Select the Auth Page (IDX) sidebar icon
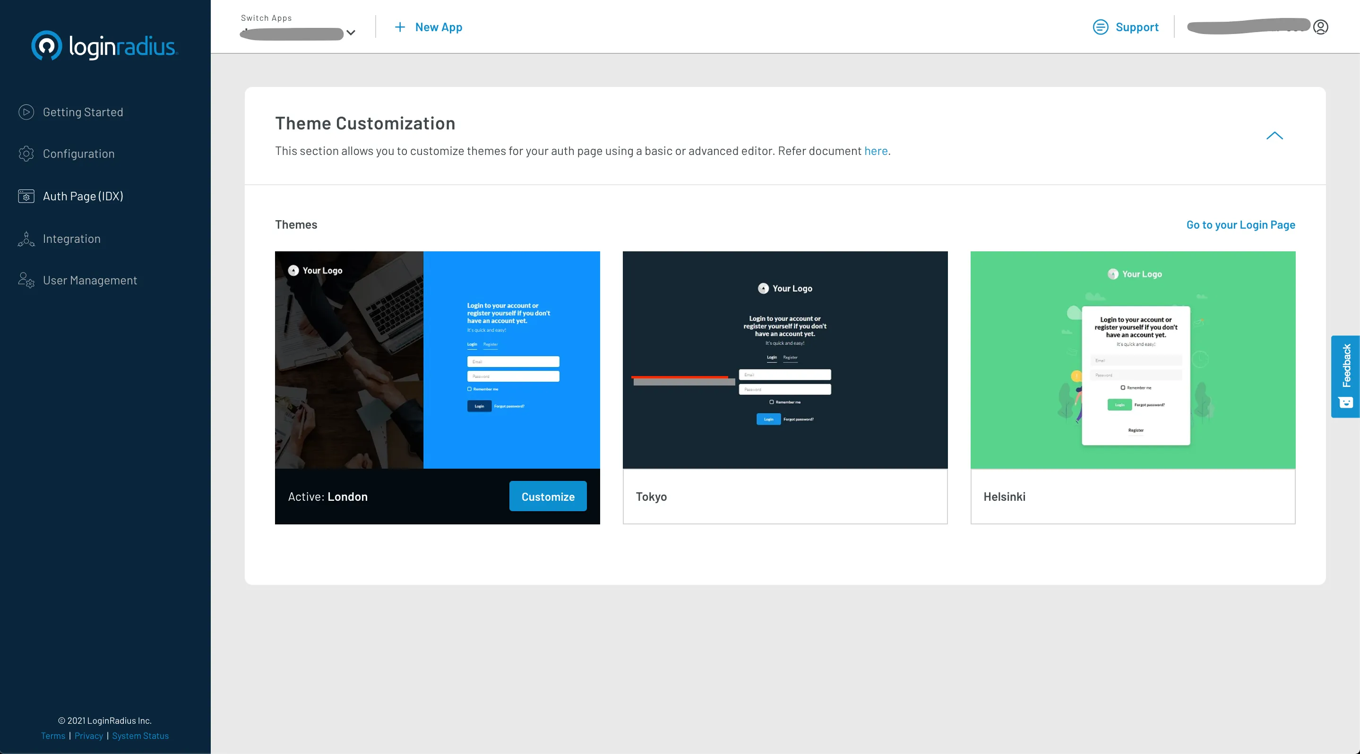 pos(26,196)
